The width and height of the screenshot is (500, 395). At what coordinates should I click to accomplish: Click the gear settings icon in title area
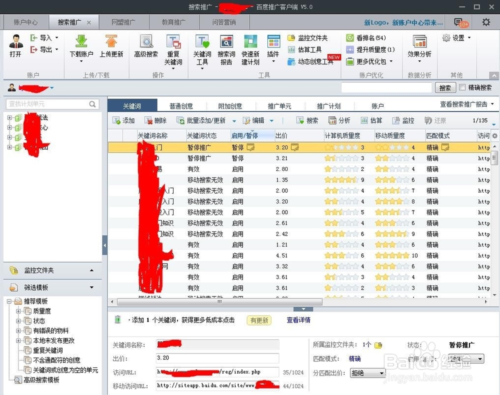486,22
